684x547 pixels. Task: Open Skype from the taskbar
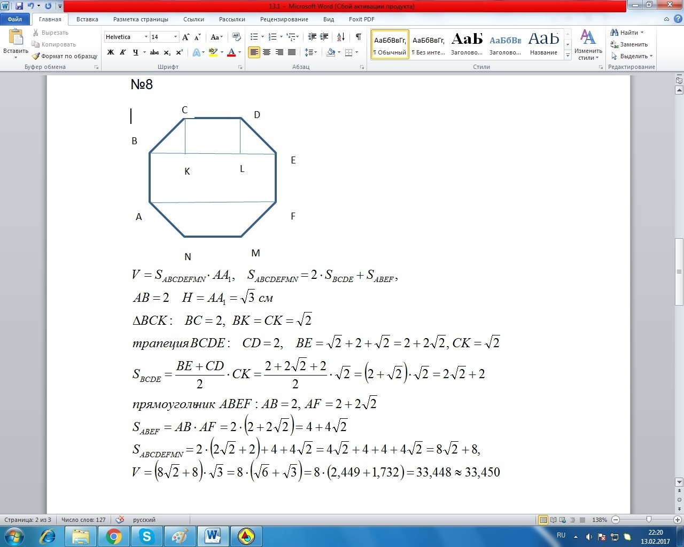pyautogui.click(x=147, y=536)
